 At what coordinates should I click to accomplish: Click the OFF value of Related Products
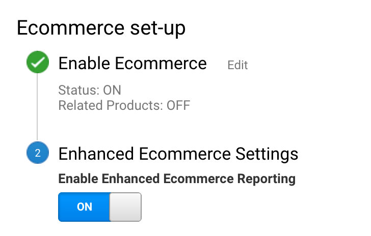click(178, 105)
